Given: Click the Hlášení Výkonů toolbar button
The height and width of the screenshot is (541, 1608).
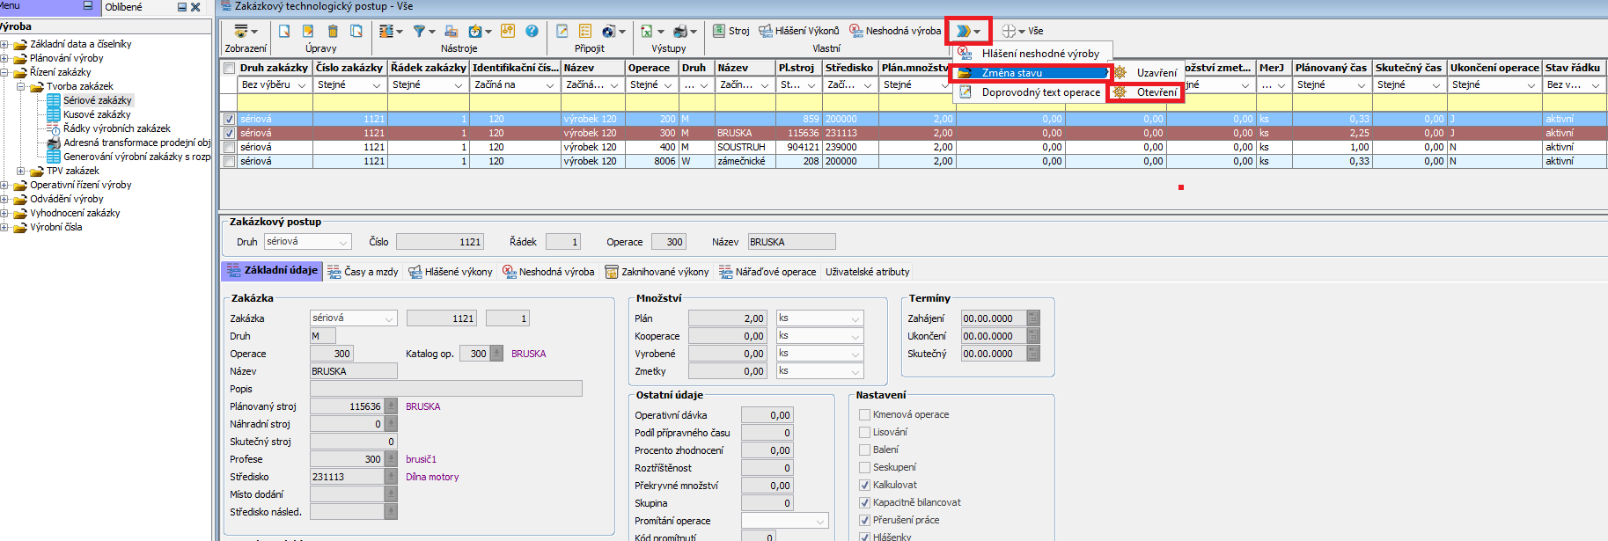Looking at the screenshot, I should pyautogui.click(x=799, y=31).
